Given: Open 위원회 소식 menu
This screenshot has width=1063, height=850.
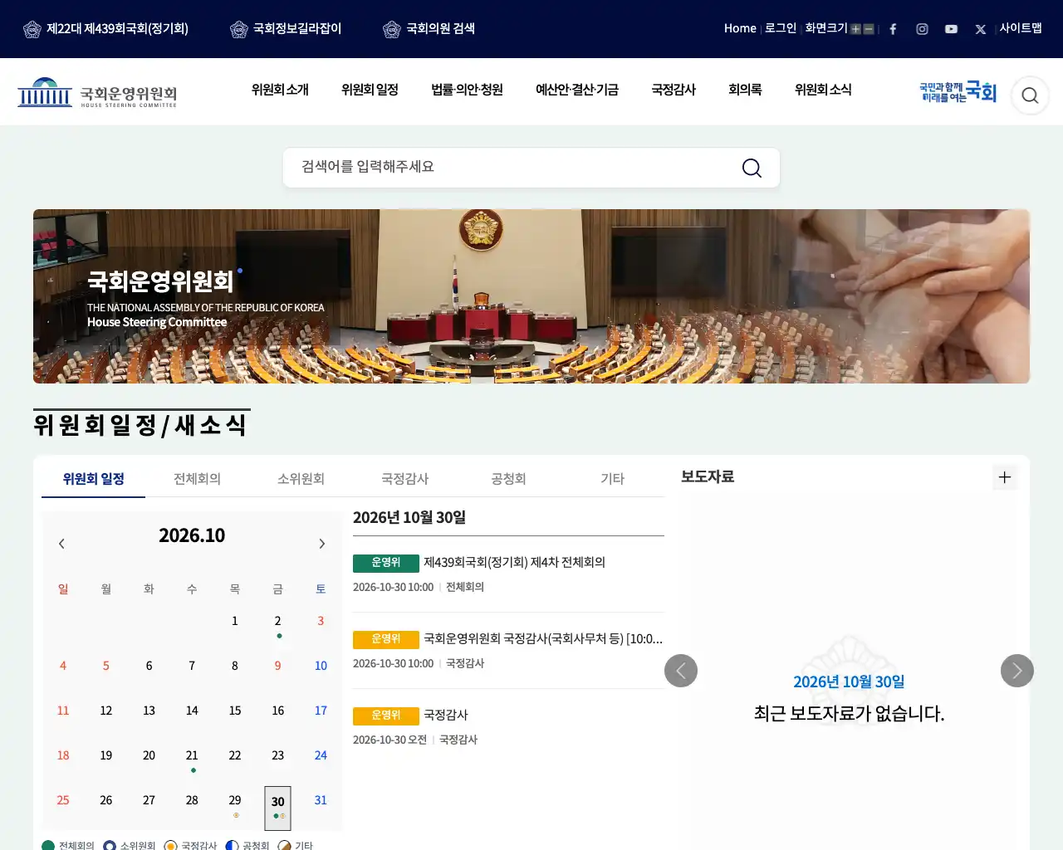Looking at the screenshot, I should pos(823,90).
